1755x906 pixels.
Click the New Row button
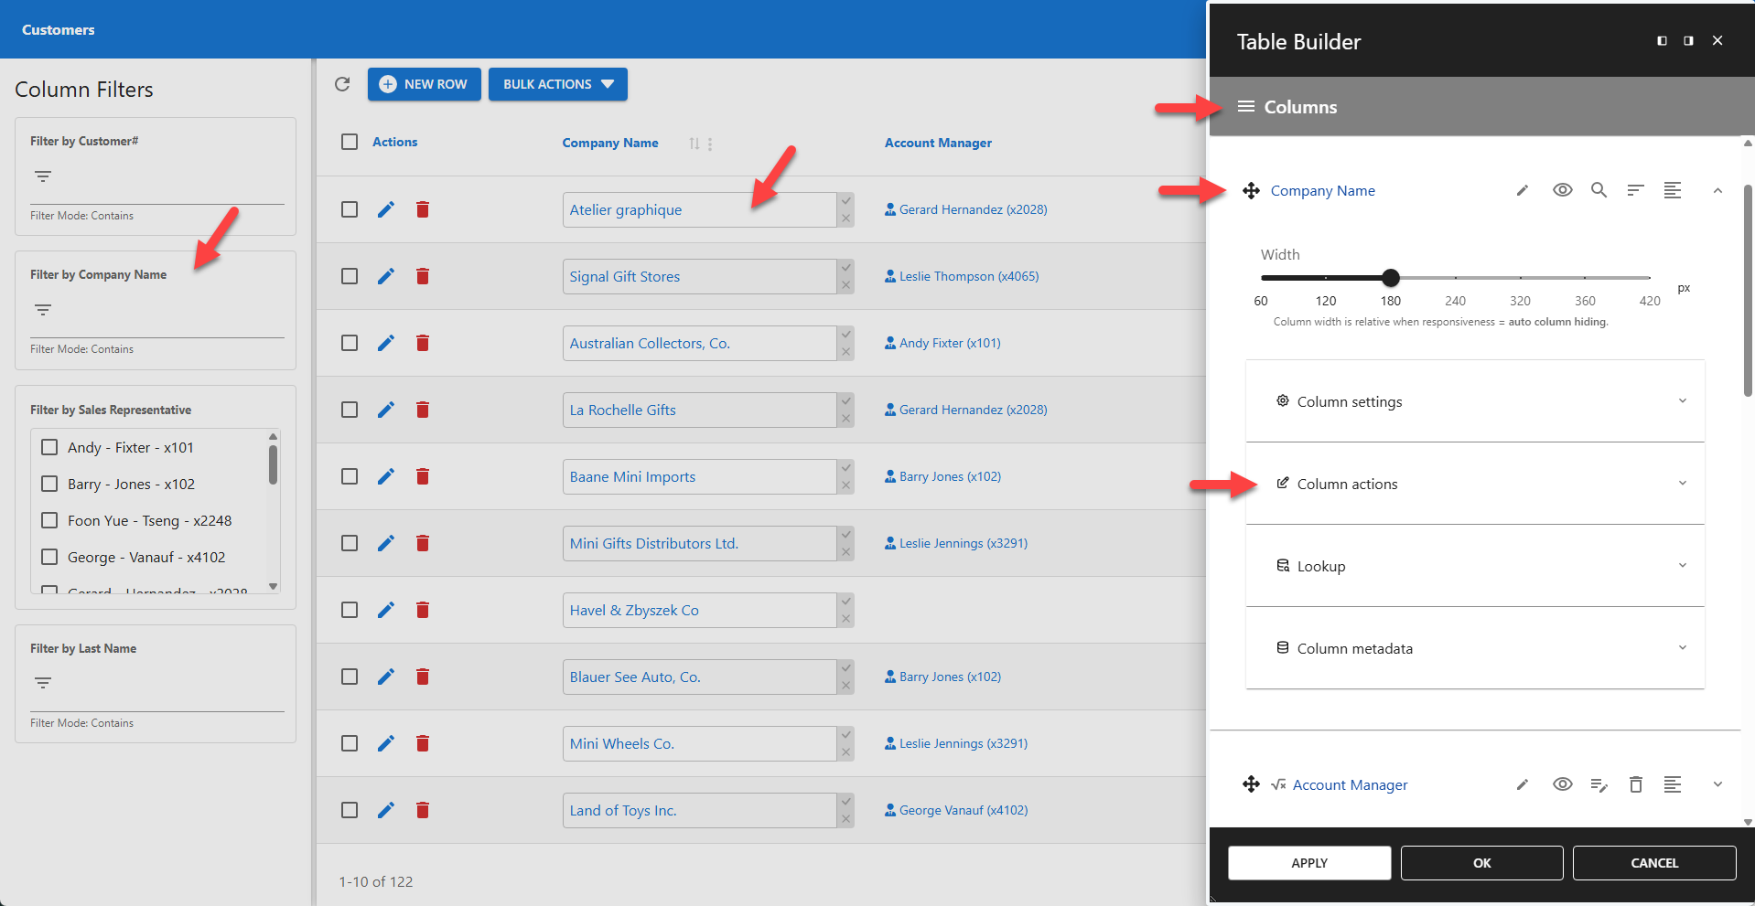(x=424, y=84)
